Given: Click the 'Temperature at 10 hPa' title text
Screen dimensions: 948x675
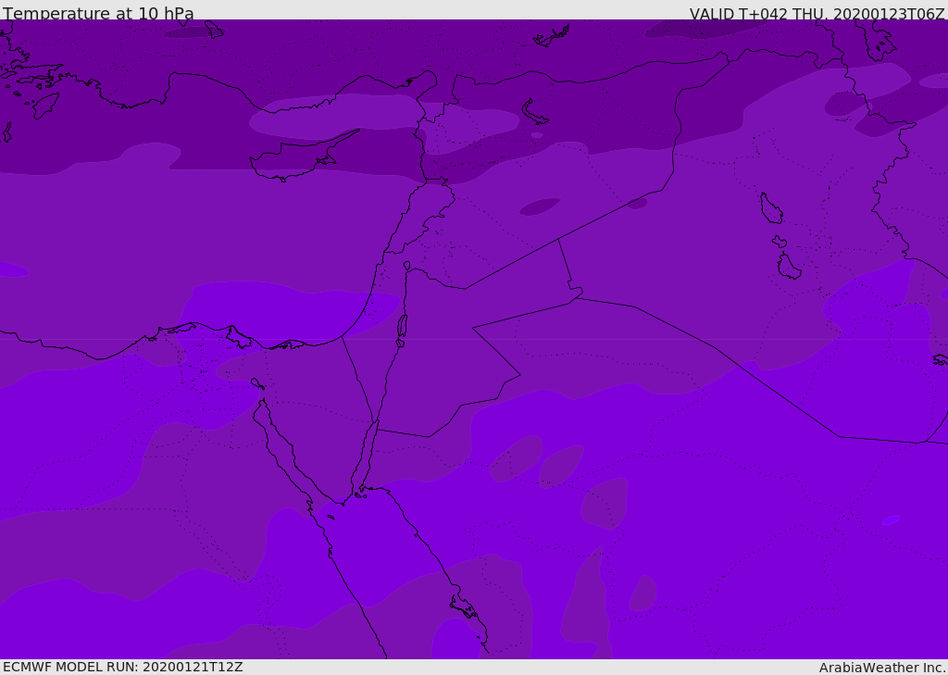Looking at the screenshot, I should [98, 13].
